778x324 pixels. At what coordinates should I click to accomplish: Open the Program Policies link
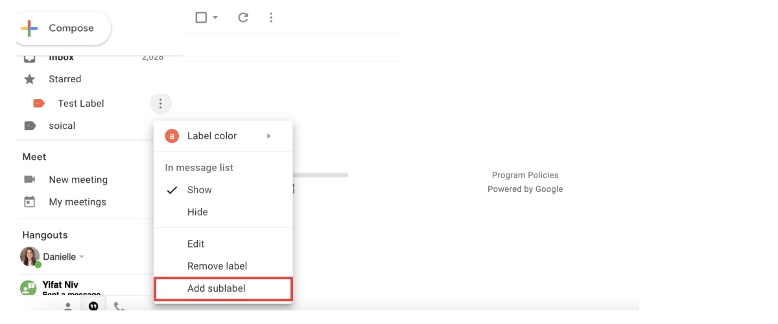coord(525,175)
